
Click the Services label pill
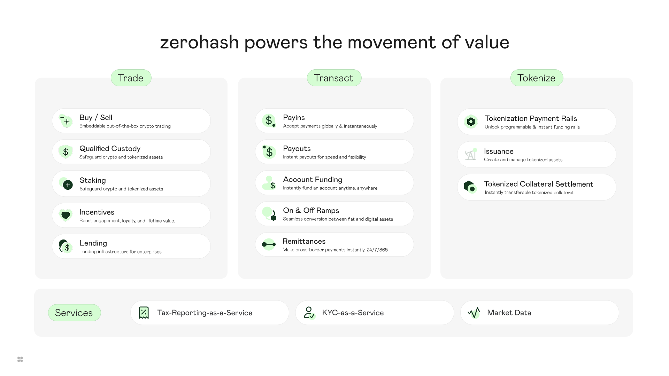74,313
